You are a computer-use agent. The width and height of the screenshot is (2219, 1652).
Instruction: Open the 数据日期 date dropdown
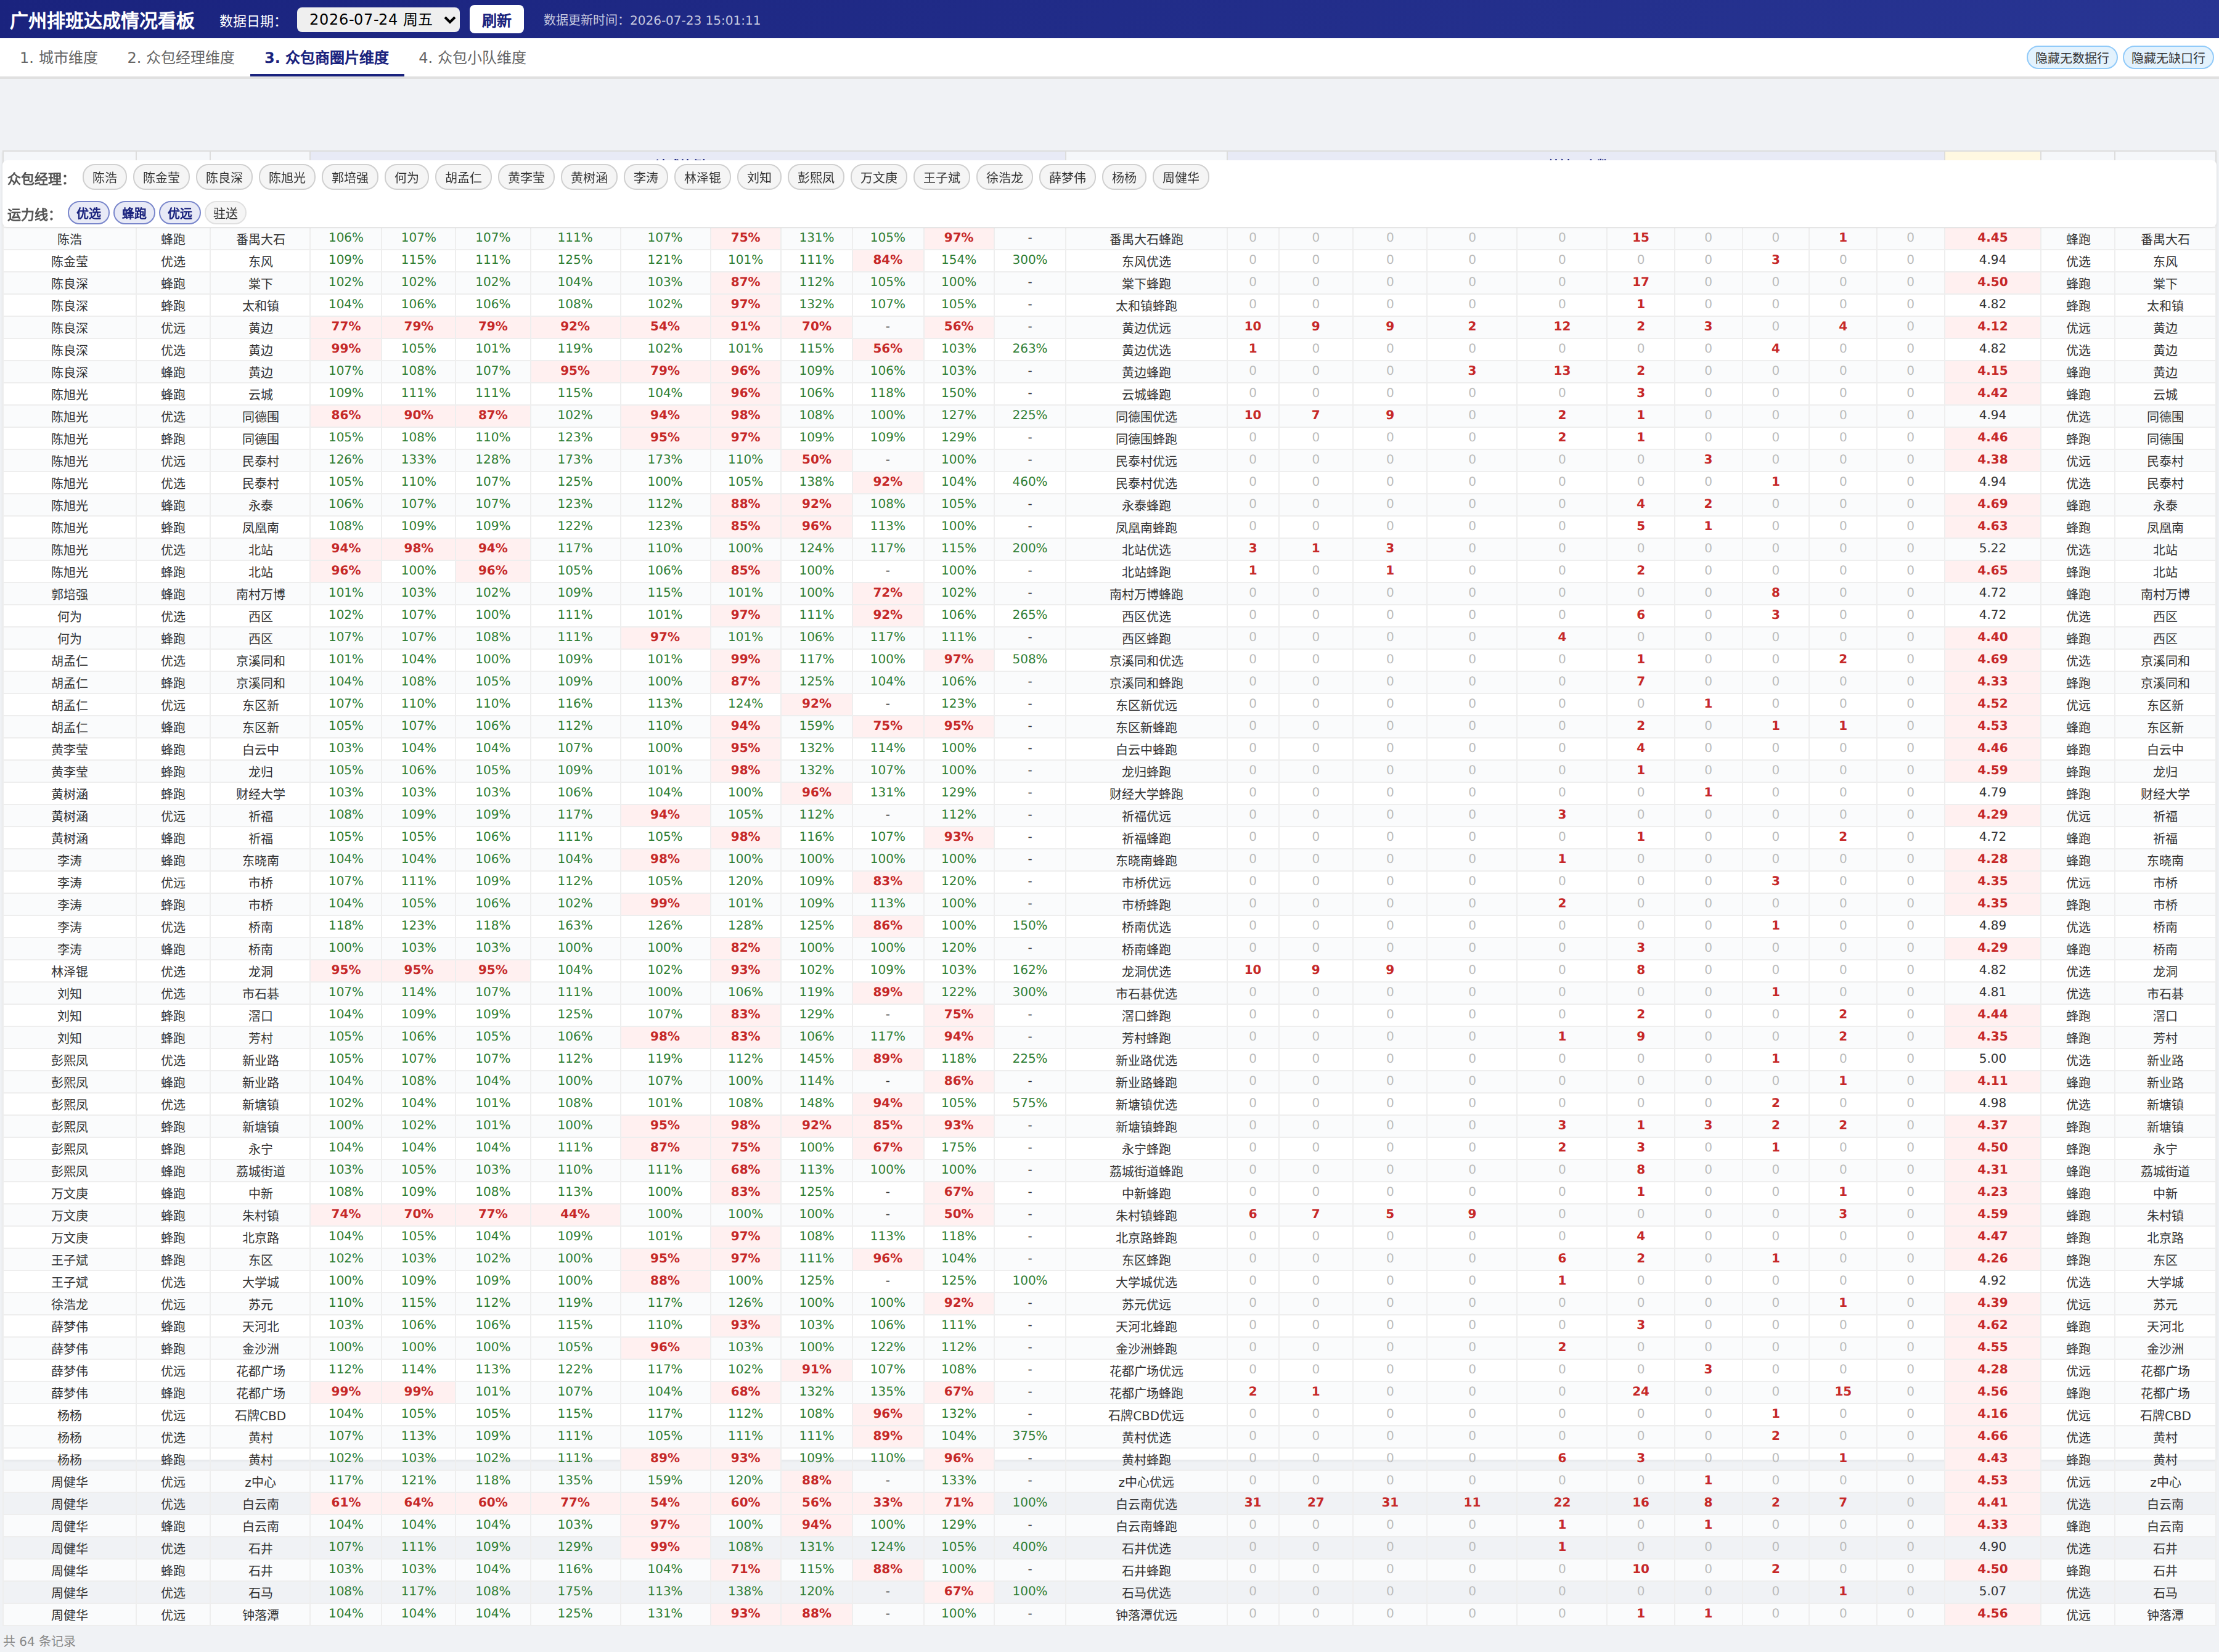tap(378, 19)
